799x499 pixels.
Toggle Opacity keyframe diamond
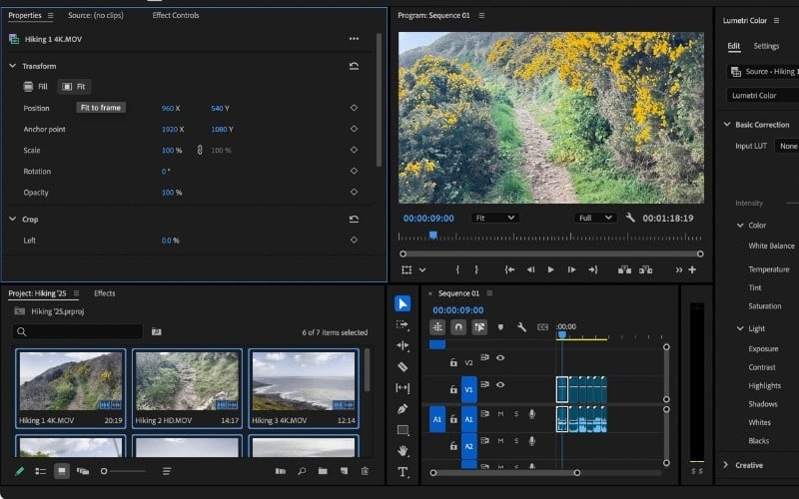pyautogui.click(x=354, y=192)
